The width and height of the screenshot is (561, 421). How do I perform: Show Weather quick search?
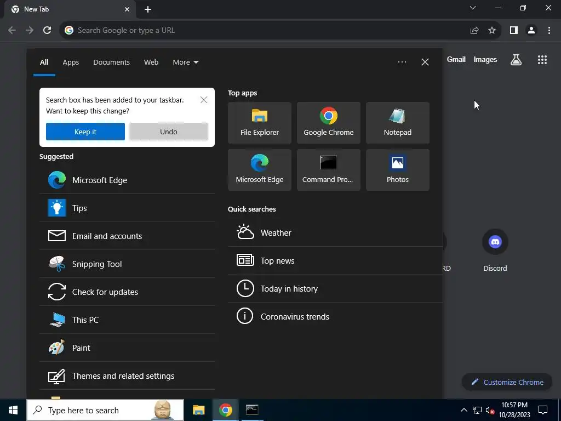[x=335, y=232]
